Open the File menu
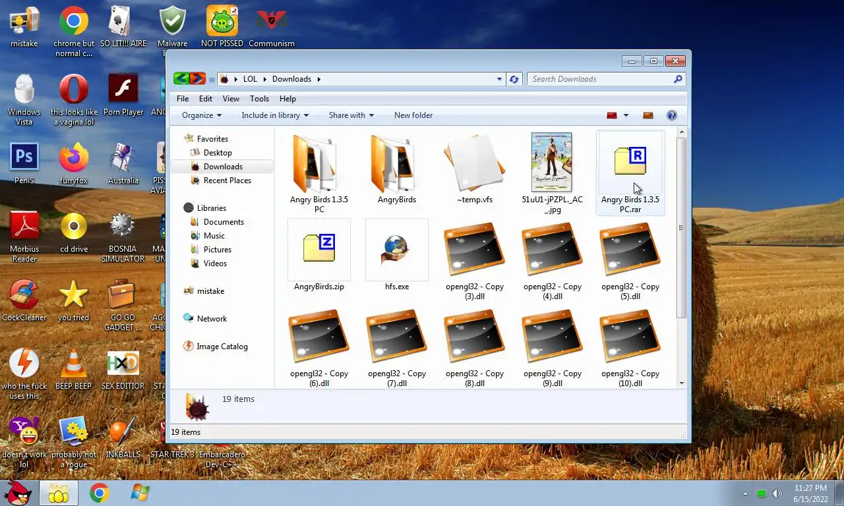The width and height of the screenshot is (844, 506). (183, 99)
